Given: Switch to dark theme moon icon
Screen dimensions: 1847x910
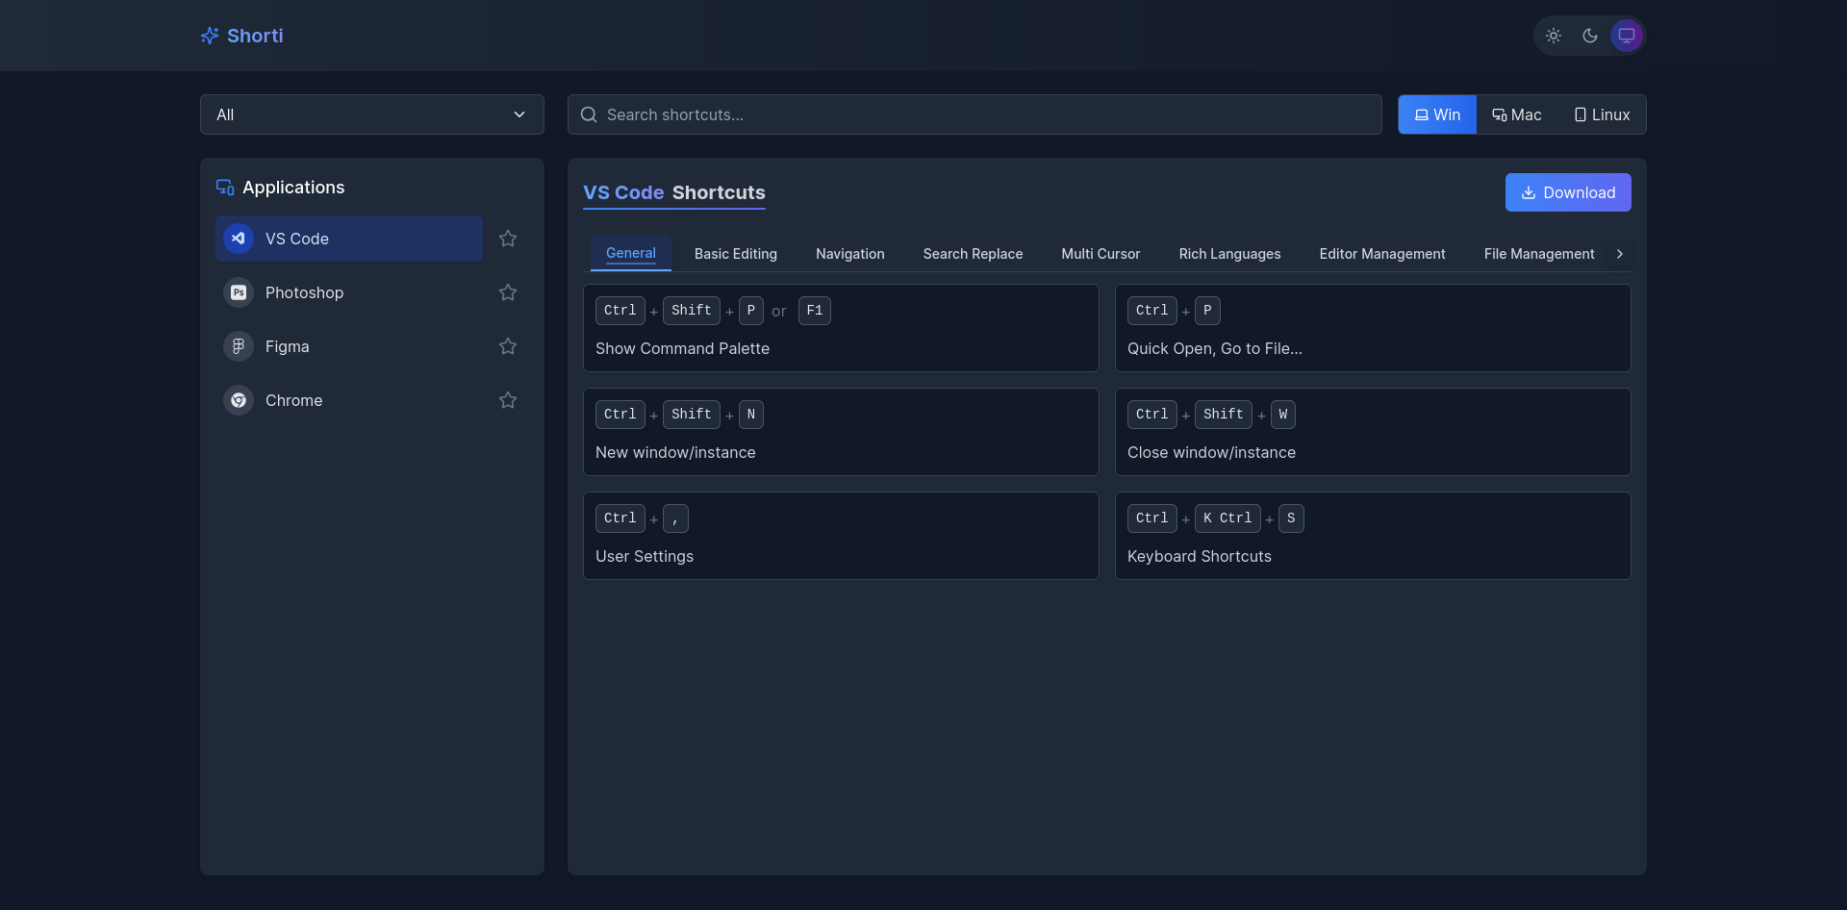Looking at the screenshot, I should coord(1590,36).
